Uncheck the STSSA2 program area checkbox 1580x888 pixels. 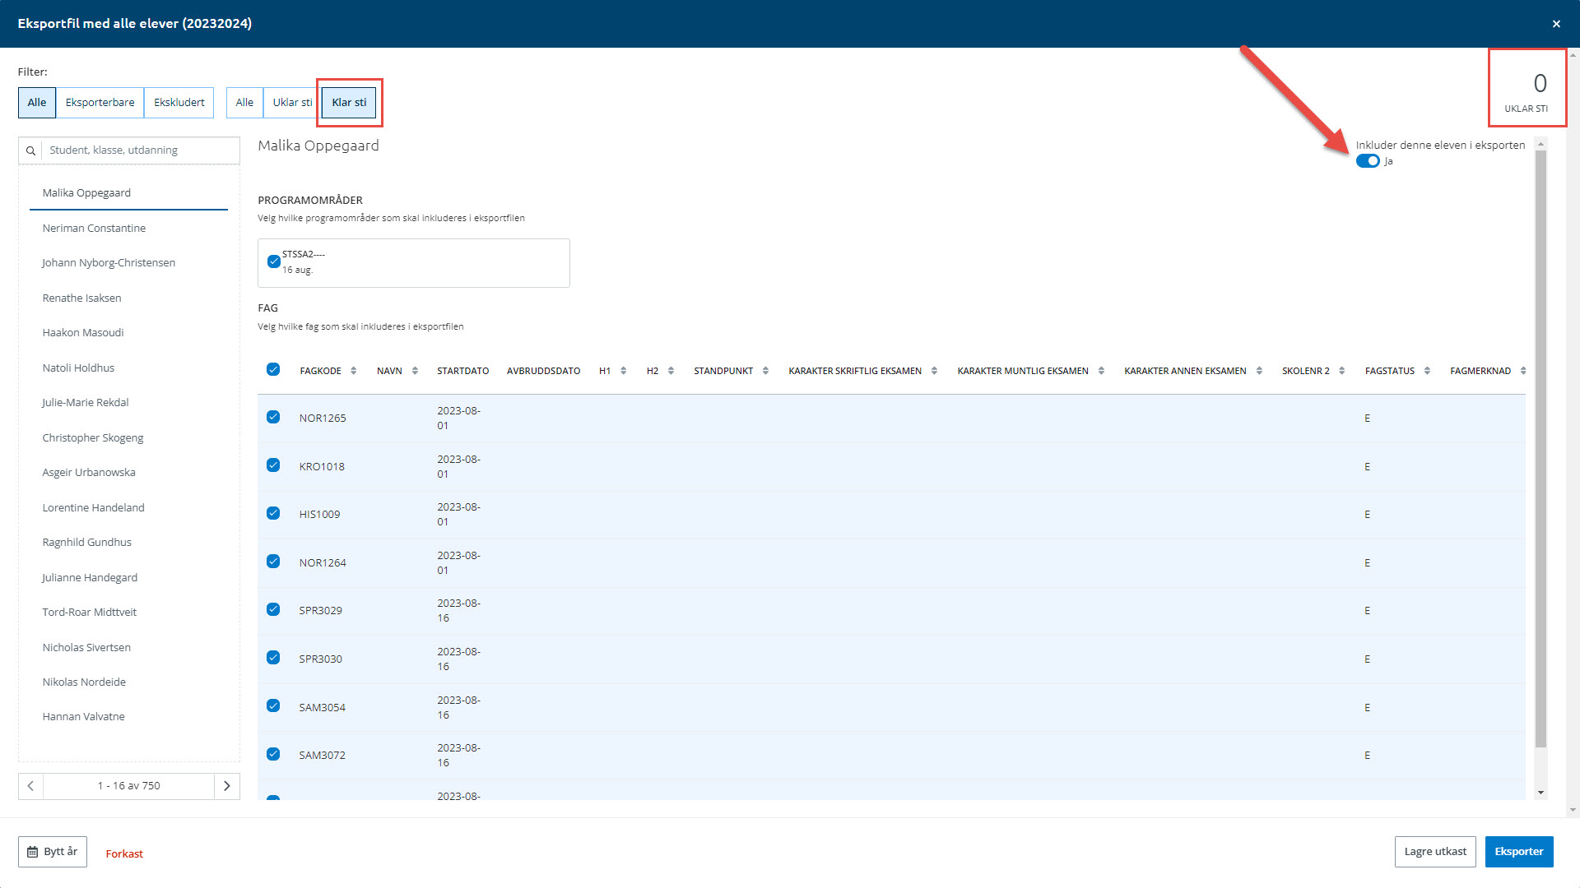coord(274,261)
